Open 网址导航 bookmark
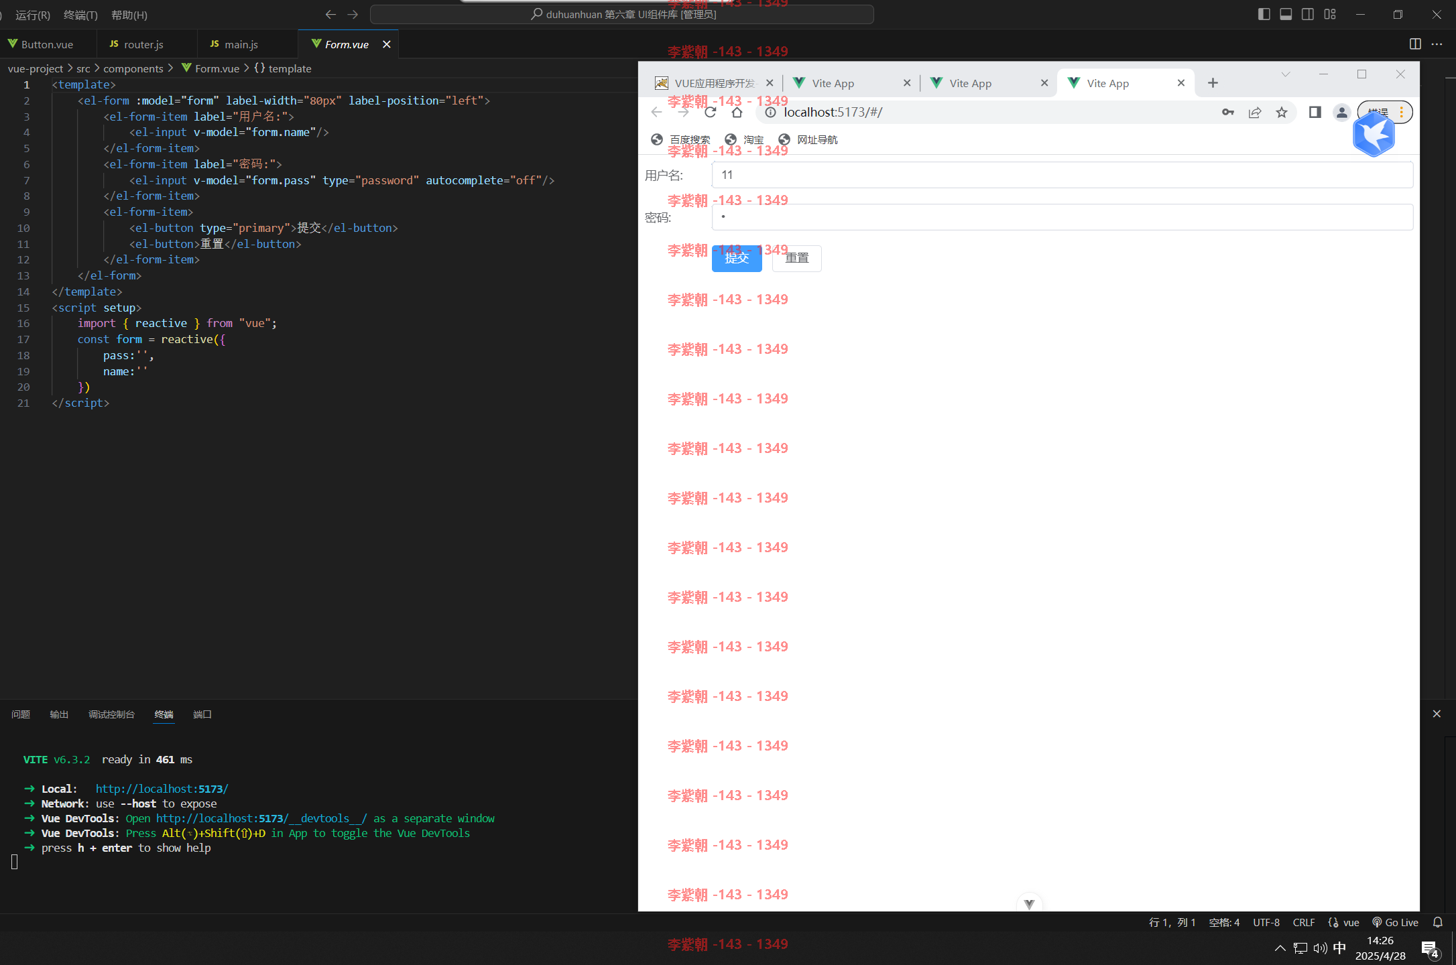Viewport: 1456px width, 965px height. [808, 139]
